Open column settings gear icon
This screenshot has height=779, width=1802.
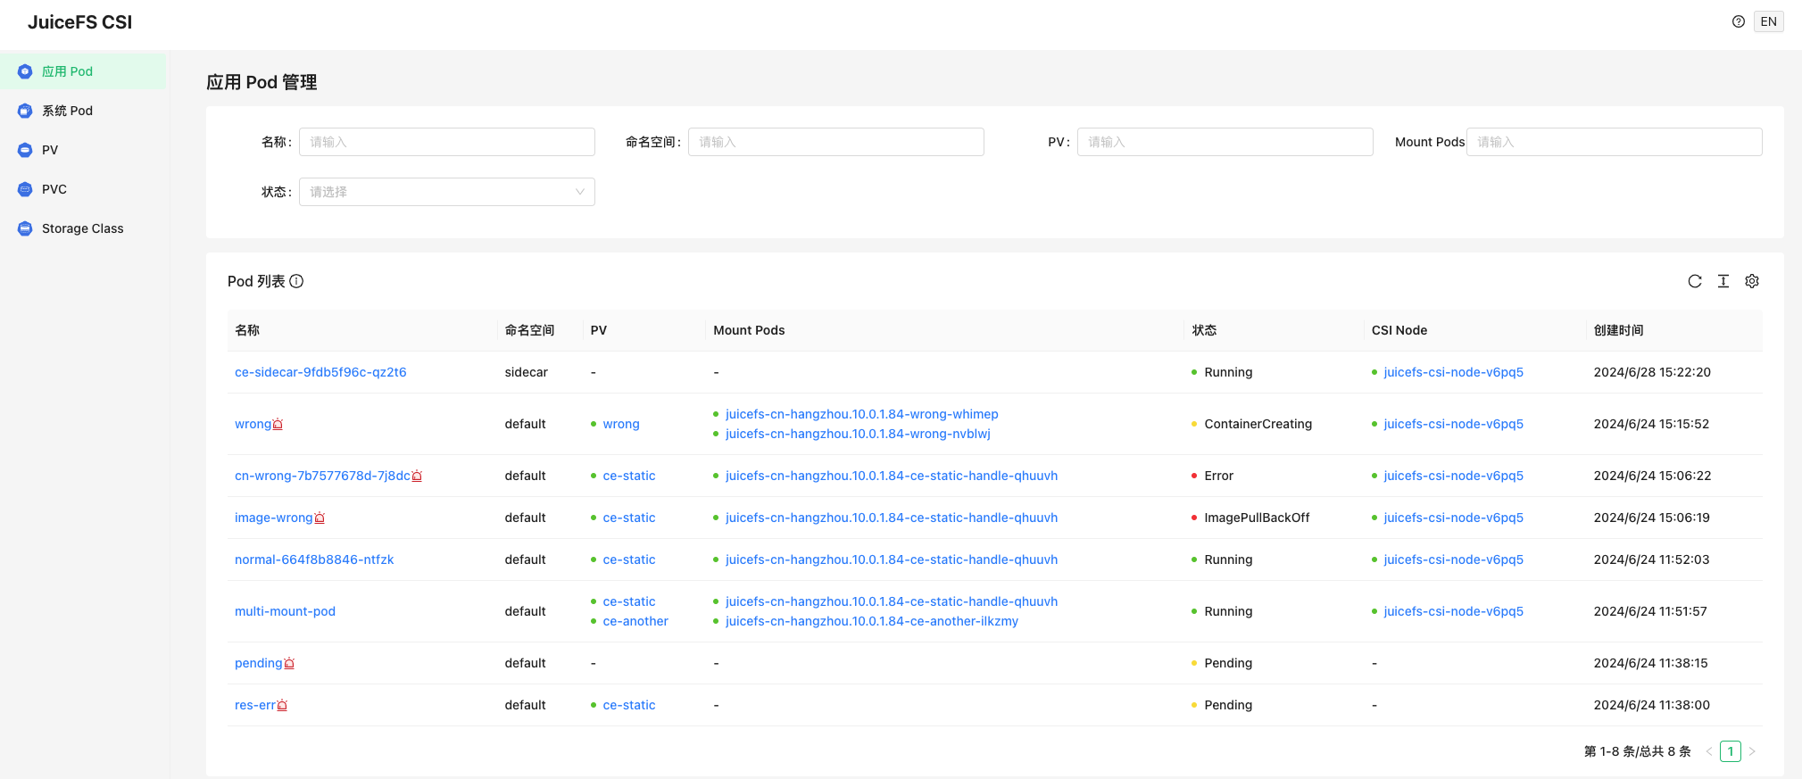point(1752,281)
